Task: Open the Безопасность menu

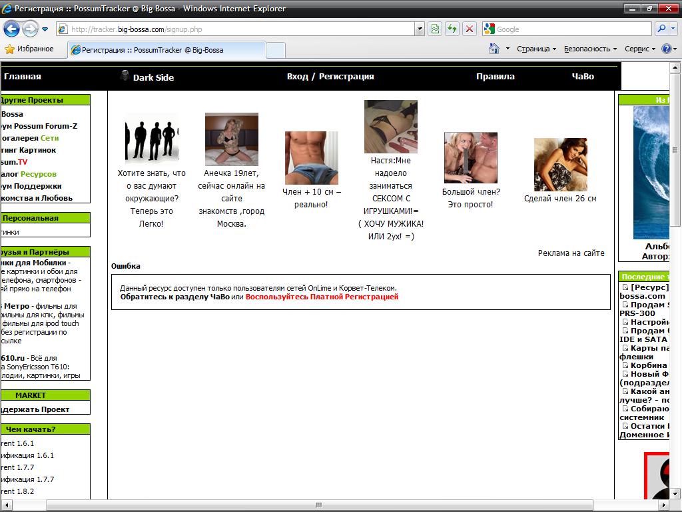Action: (x=590, y=49)
